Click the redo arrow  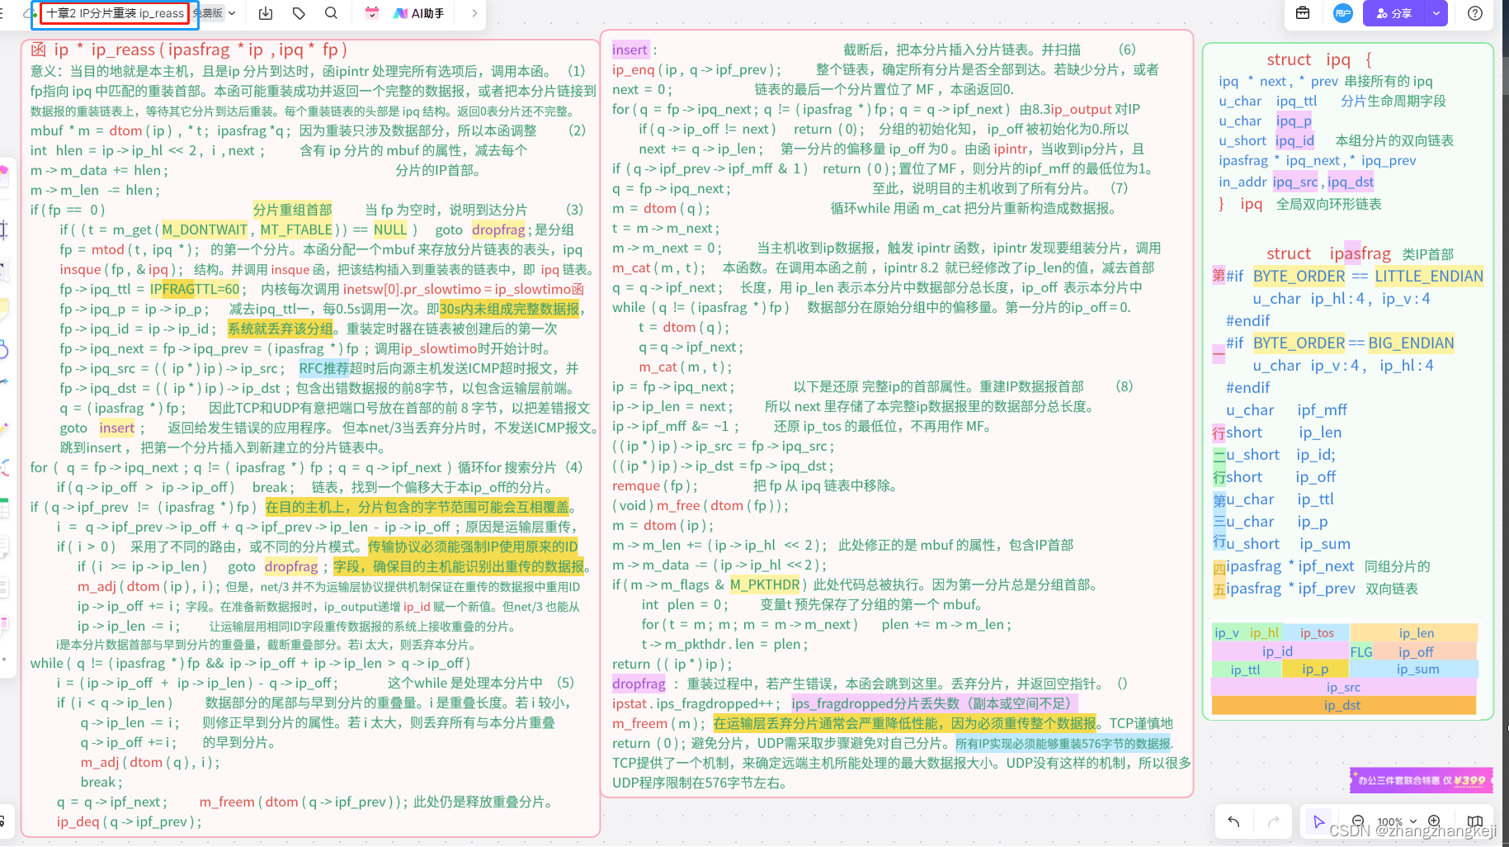coord(1273,821)
